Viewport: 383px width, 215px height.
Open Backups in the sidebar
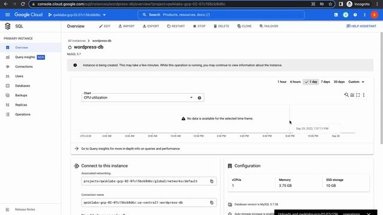tap(31, 96)
